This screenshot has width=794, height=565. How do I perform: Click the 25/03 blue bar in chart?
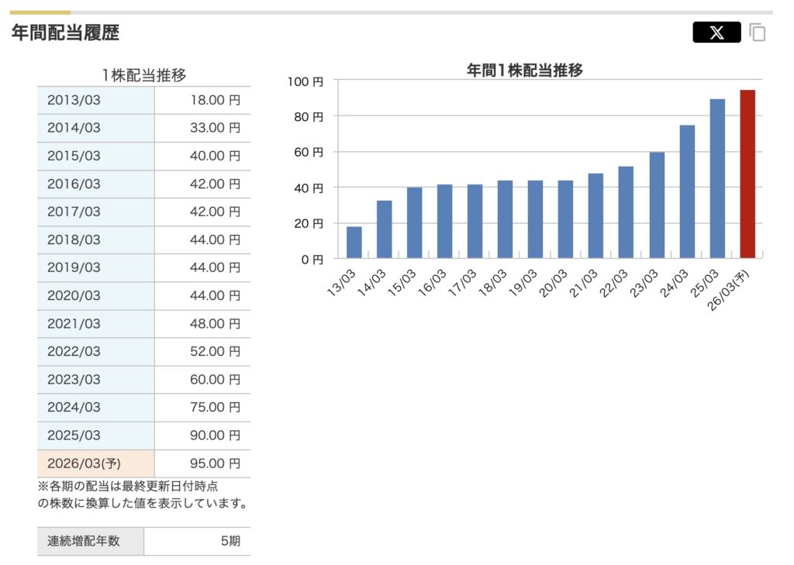(x=717, y=179)
